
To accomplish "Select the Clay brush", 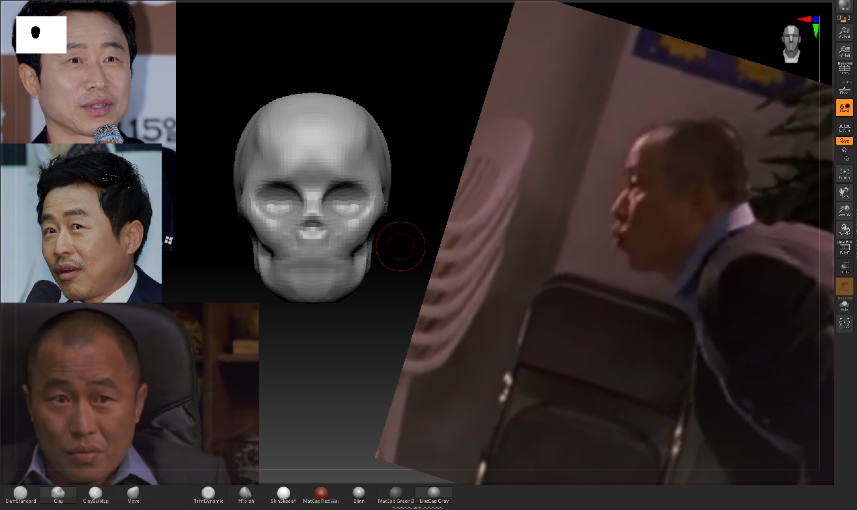I will [58, 495].
